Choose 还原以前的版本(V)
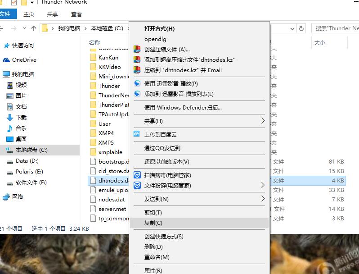This screenshot has width=359, height=274. tap(199, 162)
